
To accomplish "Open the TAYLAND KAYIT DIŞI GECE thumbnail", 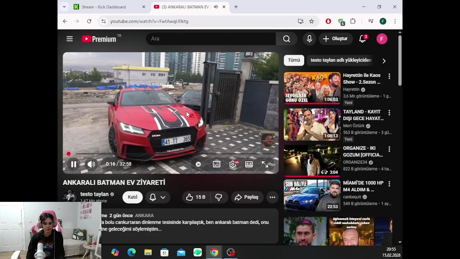I will pyautogui.click(x=312, y=124).
